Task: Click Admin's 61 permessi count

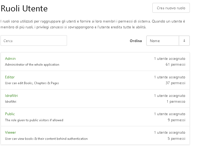Action: 175,65
